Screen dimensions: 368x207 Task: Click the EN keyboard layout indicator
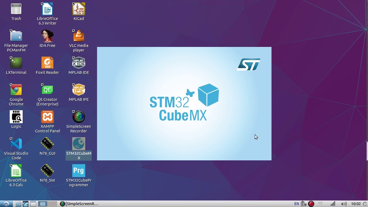tap(296, 204)
